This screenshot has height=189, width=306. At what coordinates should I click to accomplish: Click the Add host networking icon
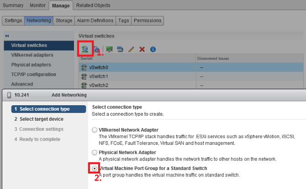(x=85, y=49)
